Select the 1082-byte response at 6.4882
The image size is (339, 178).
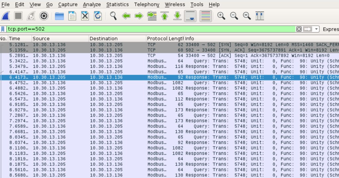click(169, 88)
